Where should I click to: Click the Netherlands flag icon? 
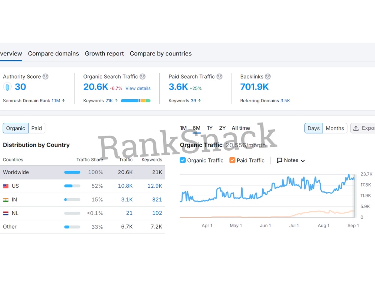[x=6, y=214]
